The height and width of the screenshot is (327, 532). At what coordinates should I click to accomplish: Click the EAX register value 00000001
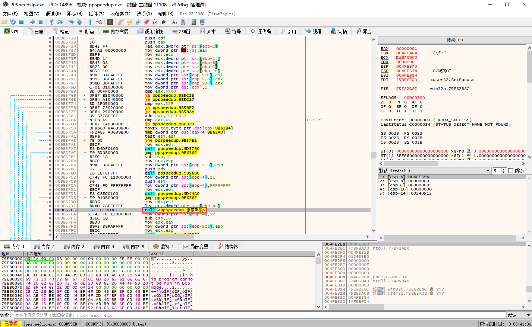click(406, 49)
